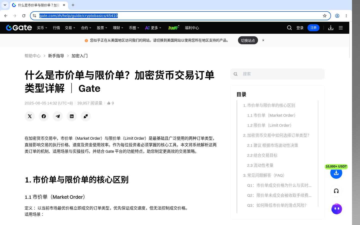
Task: Click the contents panel scrollbar
Action: [x=318, y=153]
